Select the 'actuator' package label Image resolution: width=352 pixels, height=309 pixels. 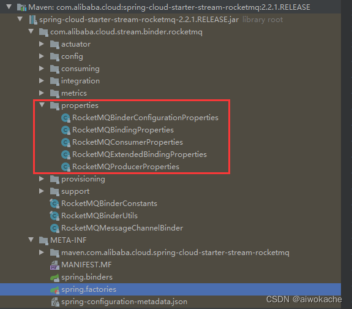click(x=76, y=44)
